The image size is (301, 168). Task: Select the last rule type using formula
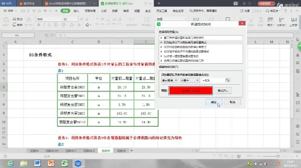tap(201, 61)
